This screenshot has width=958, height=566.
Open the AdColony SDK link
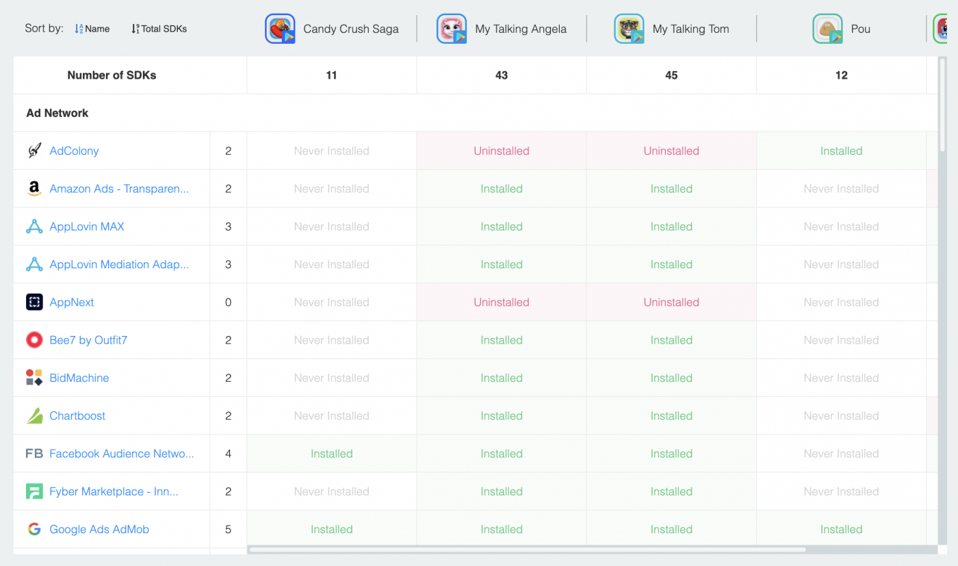[73, 151]
